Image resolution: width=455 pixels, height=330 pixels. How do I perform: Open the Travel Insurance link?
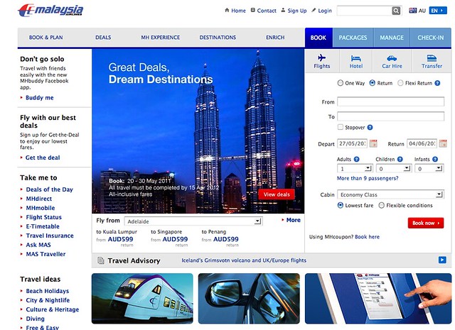click(50, 236)
